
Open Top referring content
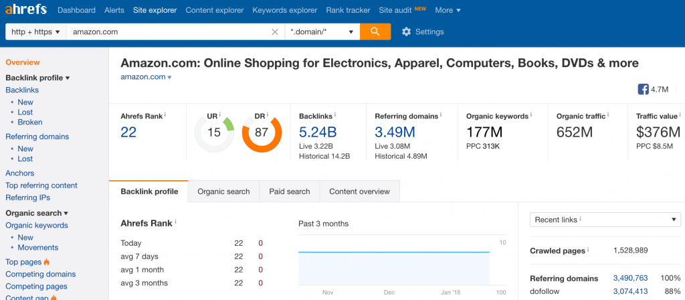(41, 185)
